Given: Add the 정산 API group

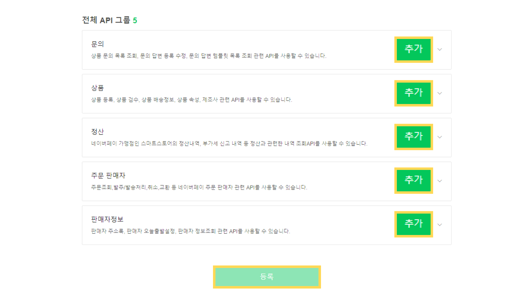Looking at the screenshot, I should 413,137.
